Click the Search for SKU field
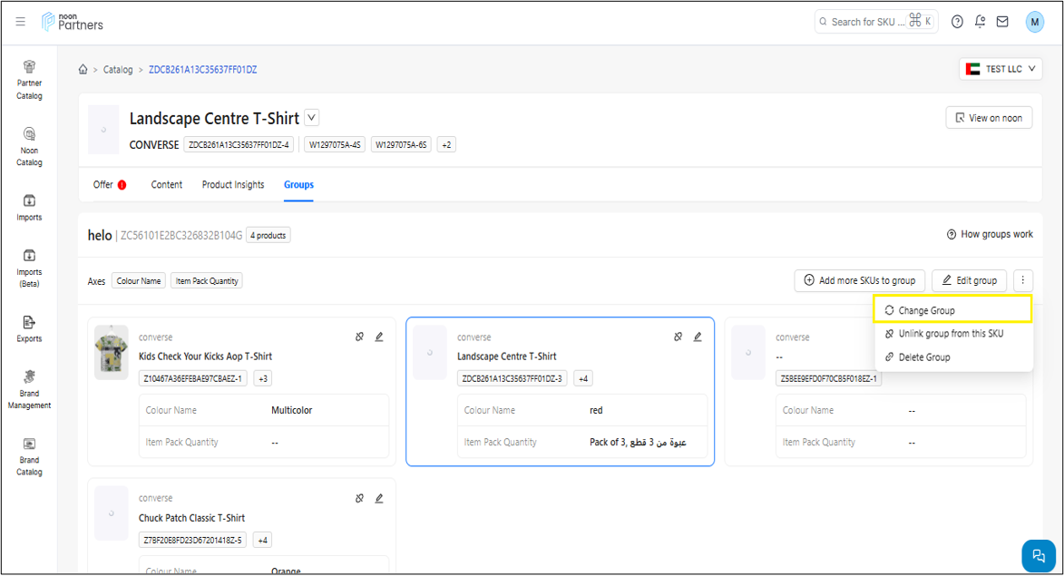 tap(868, 22)
